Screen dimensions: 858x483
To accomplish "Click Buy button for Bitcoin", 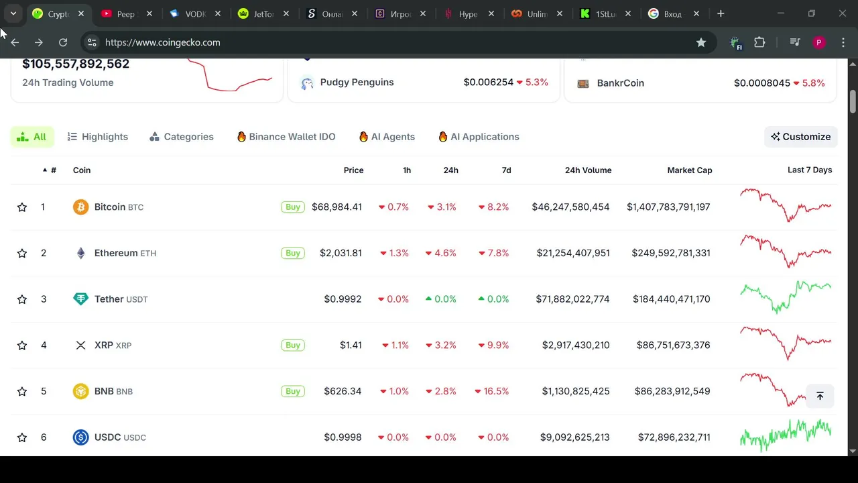I will 293,207.
